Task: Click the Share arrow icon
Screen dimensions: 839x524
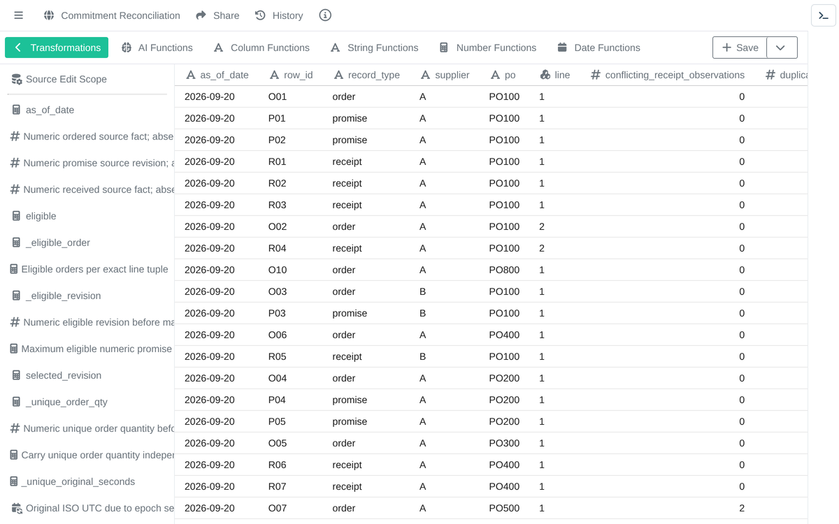Action: tap(201, 15)
